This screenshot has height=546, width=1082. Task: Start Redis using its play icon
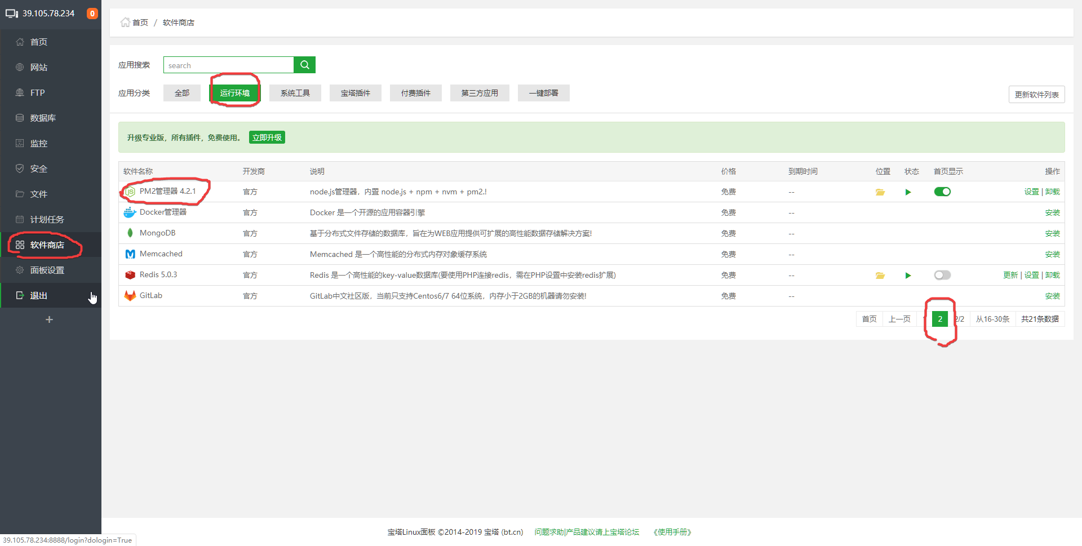tap(908, 276)
